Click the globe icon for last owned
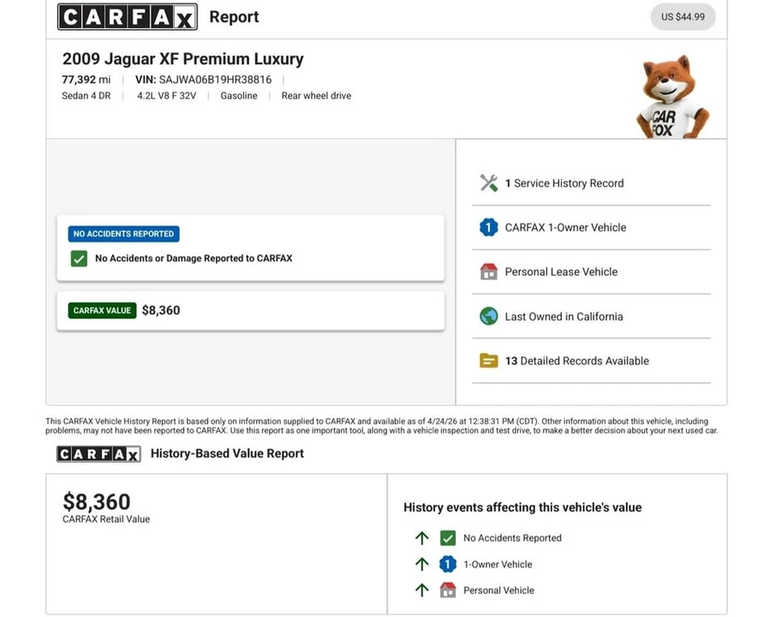 pyautogui.click(x=488, y=316)
